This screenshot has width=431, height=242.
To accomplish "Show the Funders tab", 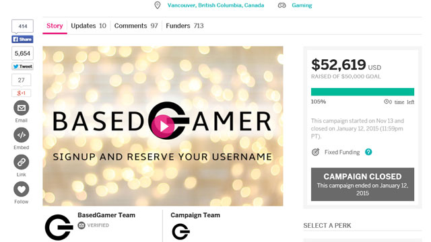I will coord(185,26).
